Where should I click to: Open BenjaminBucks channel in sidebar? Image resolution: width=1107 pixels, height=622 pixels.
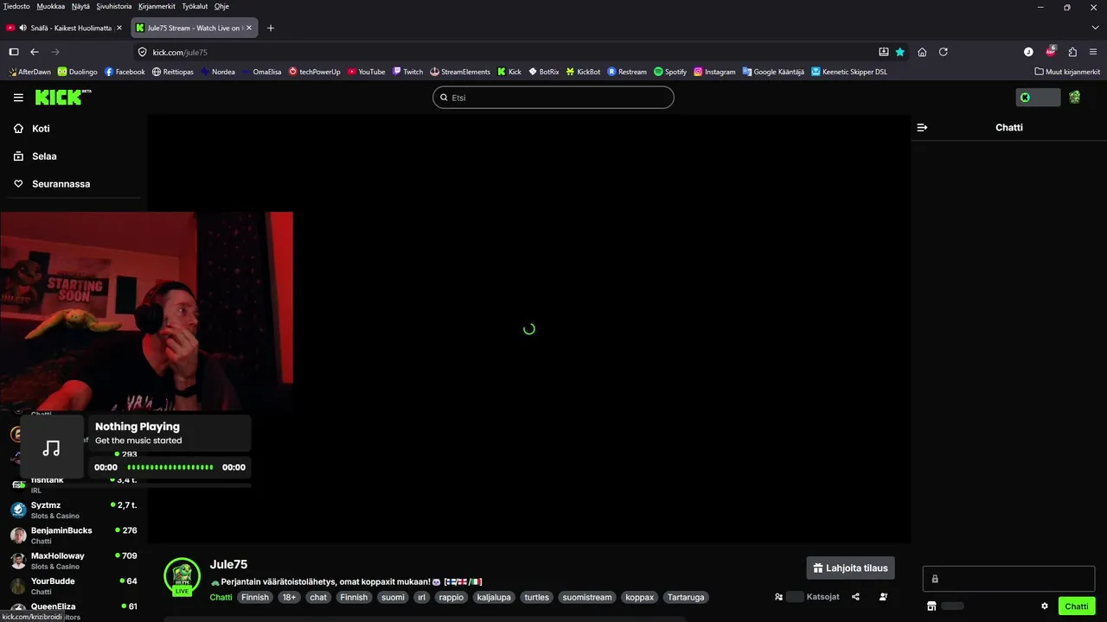coord(73,535)
